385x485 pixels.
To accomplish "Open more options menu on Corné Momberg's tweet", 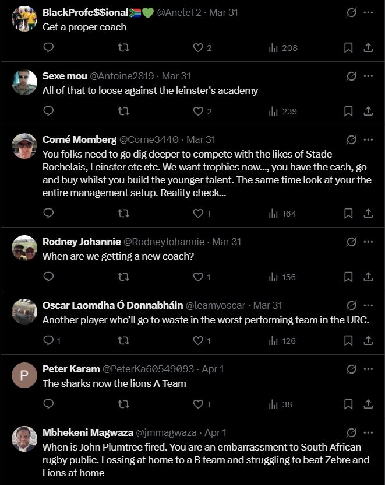I will 368,139.
